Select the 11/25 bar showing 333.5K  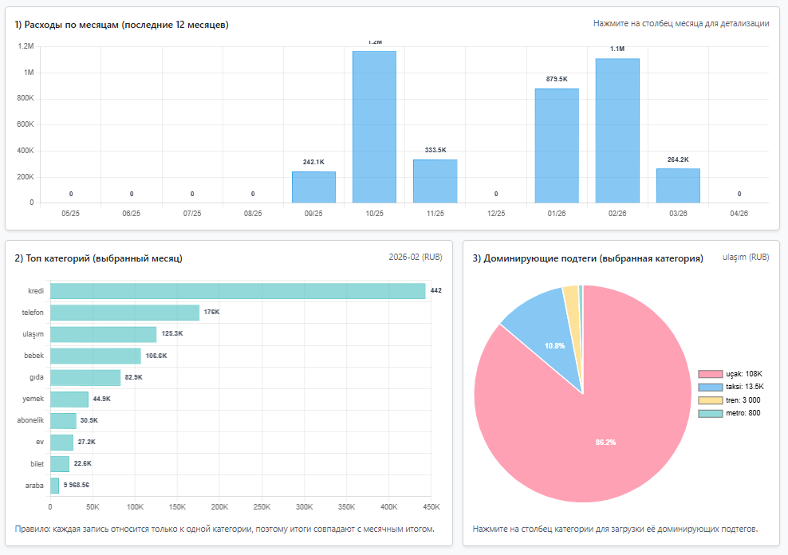pyautogui.click(x=435, y=181)
